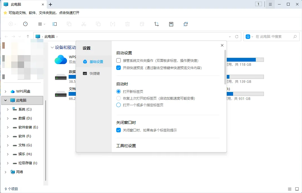Click the paste icon beside the scissors
302x193 pixels.
[98, 24]
